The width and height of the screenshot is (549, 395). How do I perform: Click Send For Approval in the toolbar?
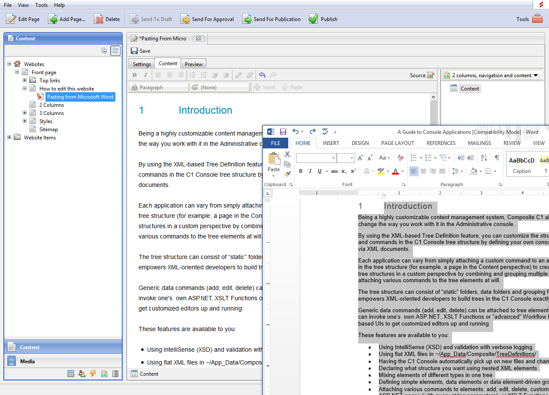point(208,19)
